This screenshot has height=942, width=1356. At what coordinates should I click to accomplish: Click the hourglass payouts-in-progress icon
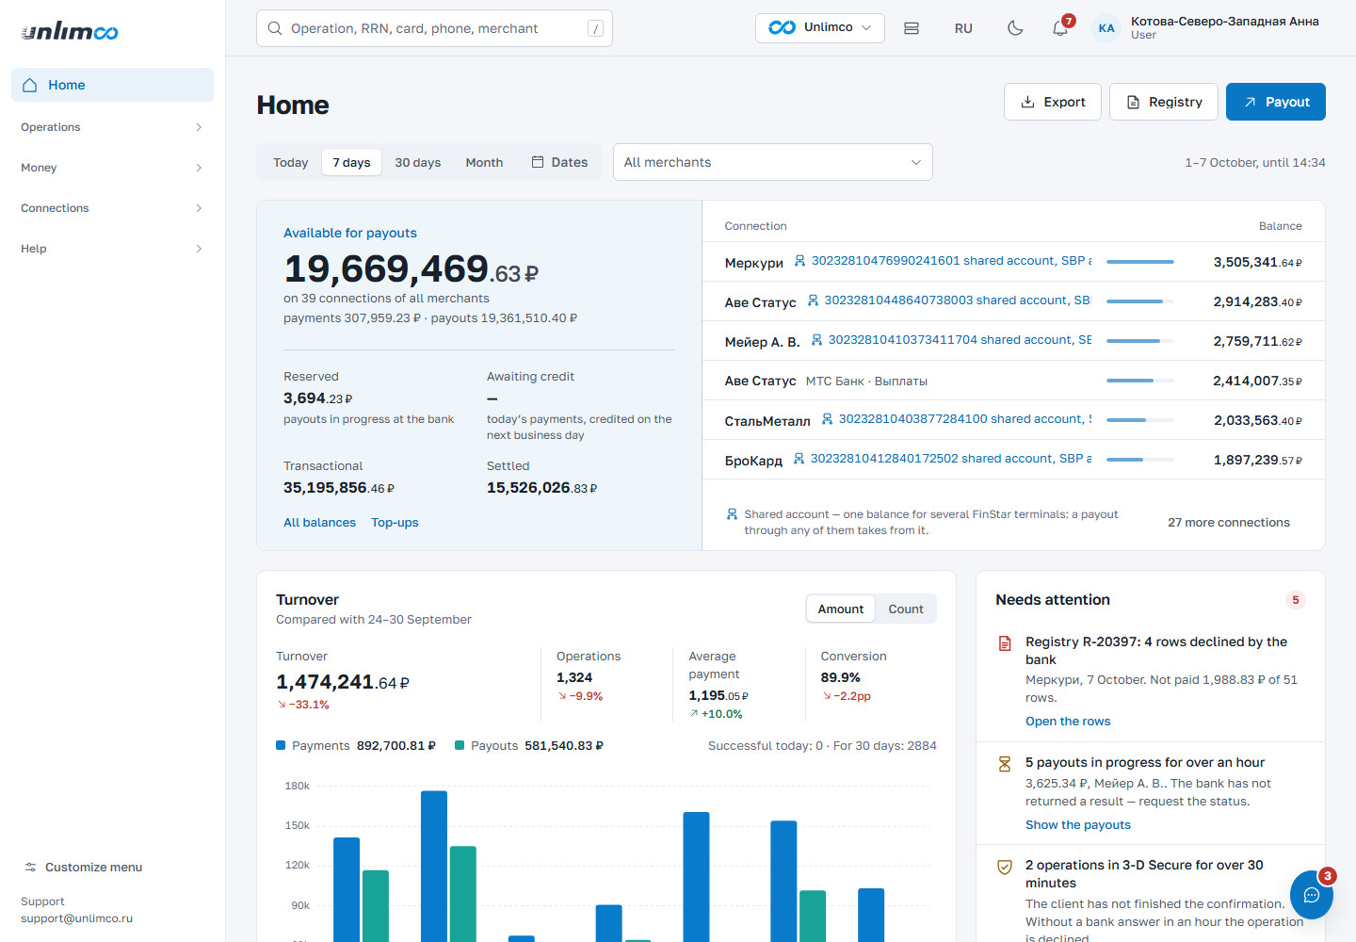[1005, 764]
